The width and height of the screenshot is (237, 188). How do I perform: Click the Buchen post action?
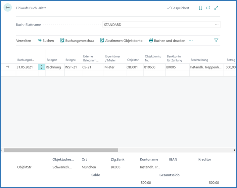click(x=46, y=41)
